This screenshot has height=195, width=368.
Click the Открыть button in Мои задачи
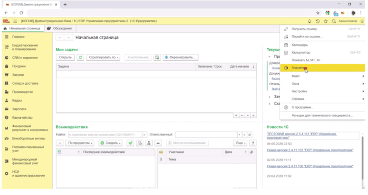pyautogui.click(x=65, y=57)
